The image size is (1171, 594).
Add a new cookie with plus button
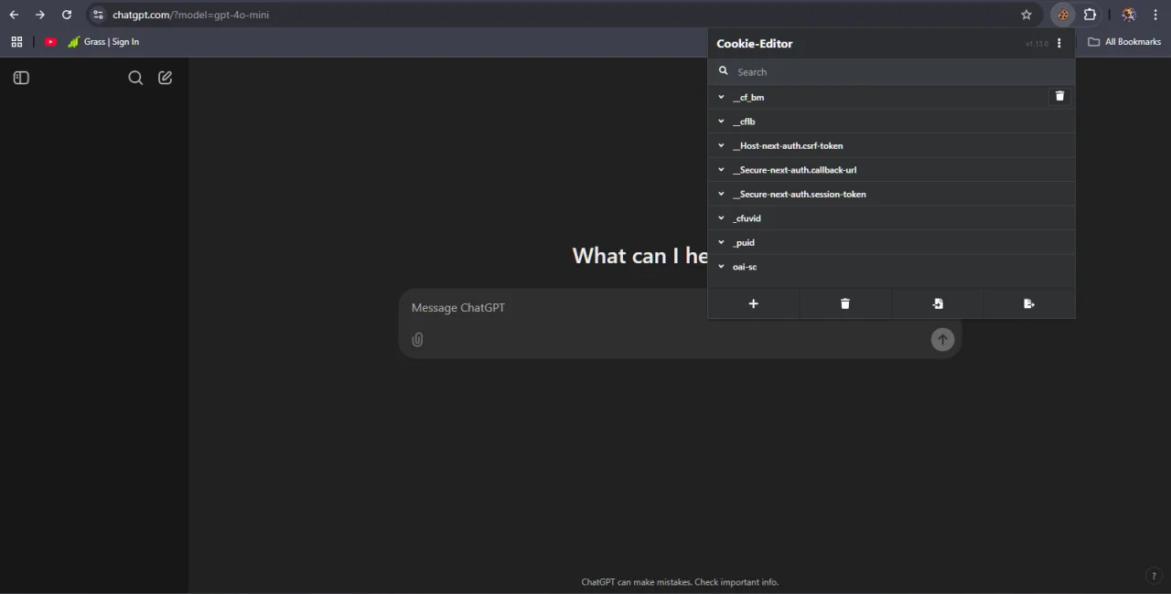pos(754,303)
